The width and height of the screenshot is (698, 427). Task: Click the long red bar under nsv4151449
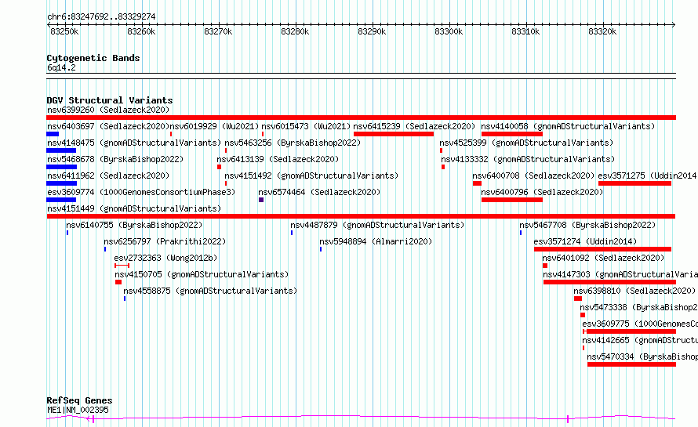(x=361, y=216)
